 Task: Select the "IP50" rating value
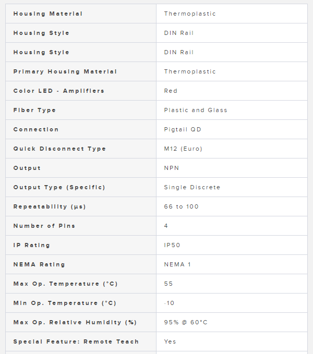[173, 245]
